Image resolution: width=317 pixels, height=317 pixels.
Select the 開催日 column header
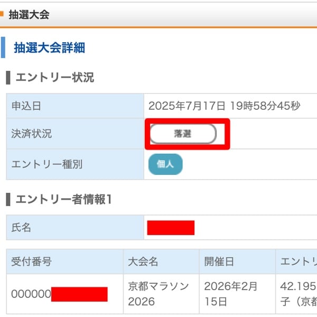(x=219, y=262)
